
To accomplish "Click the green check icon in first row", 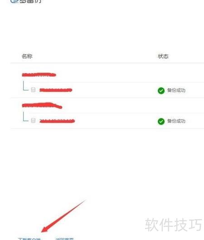I will (x=161, y=90).
